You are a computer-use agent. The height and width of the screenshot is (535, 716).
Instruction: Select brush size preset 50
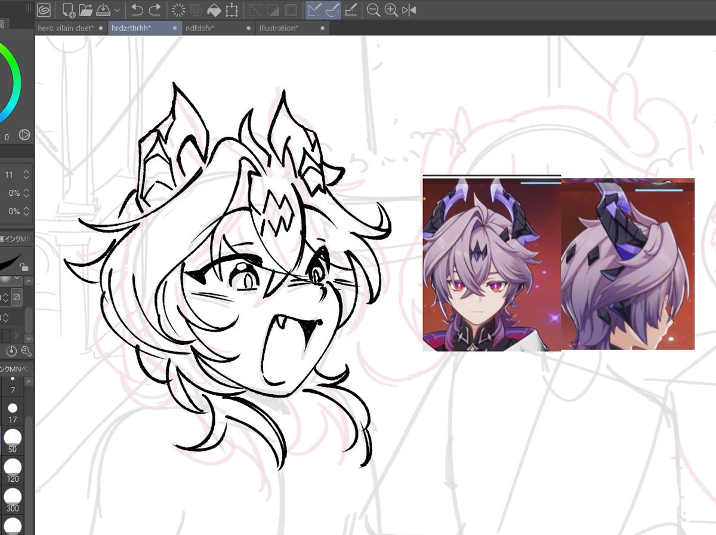point(13,441)
